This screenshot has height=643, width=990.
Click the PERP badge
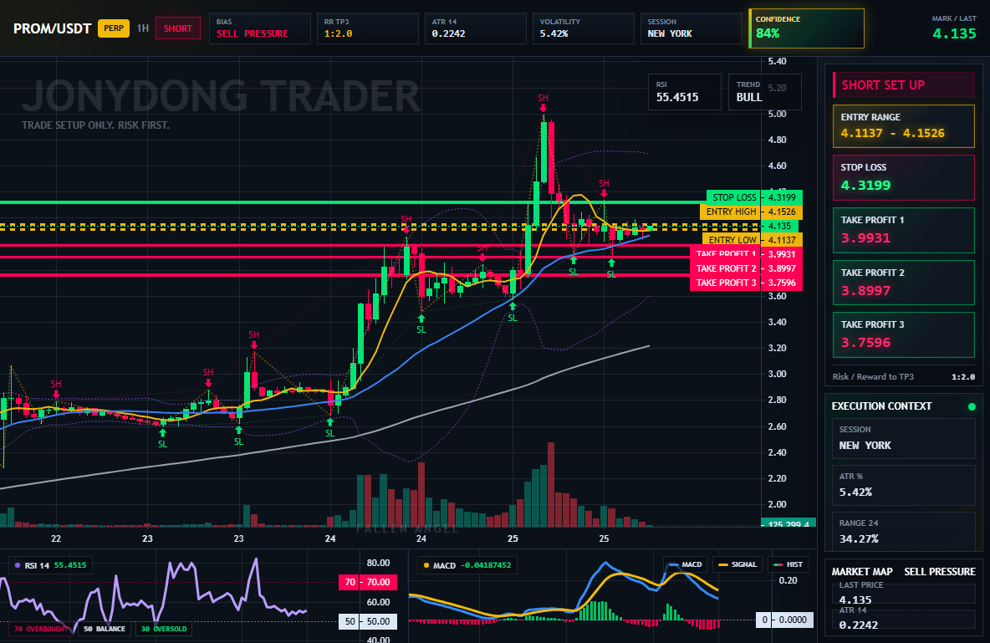114,28
